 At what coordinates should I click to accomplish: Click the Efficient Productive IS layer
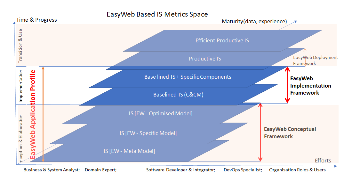pyautogui.click(x=222, y=41)
